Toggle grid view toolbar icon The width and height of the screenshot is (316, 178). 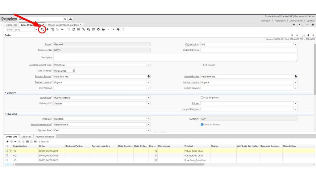pos(78,29)
